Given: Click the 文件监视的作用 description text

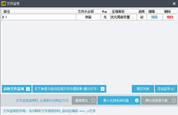Looking at the screenshot, I should (49, 111).
